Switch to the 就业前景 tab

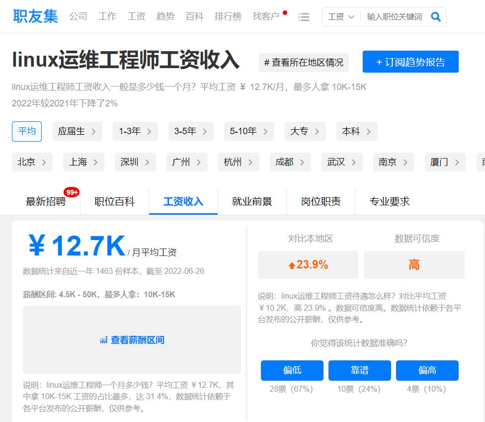point(252,201)
